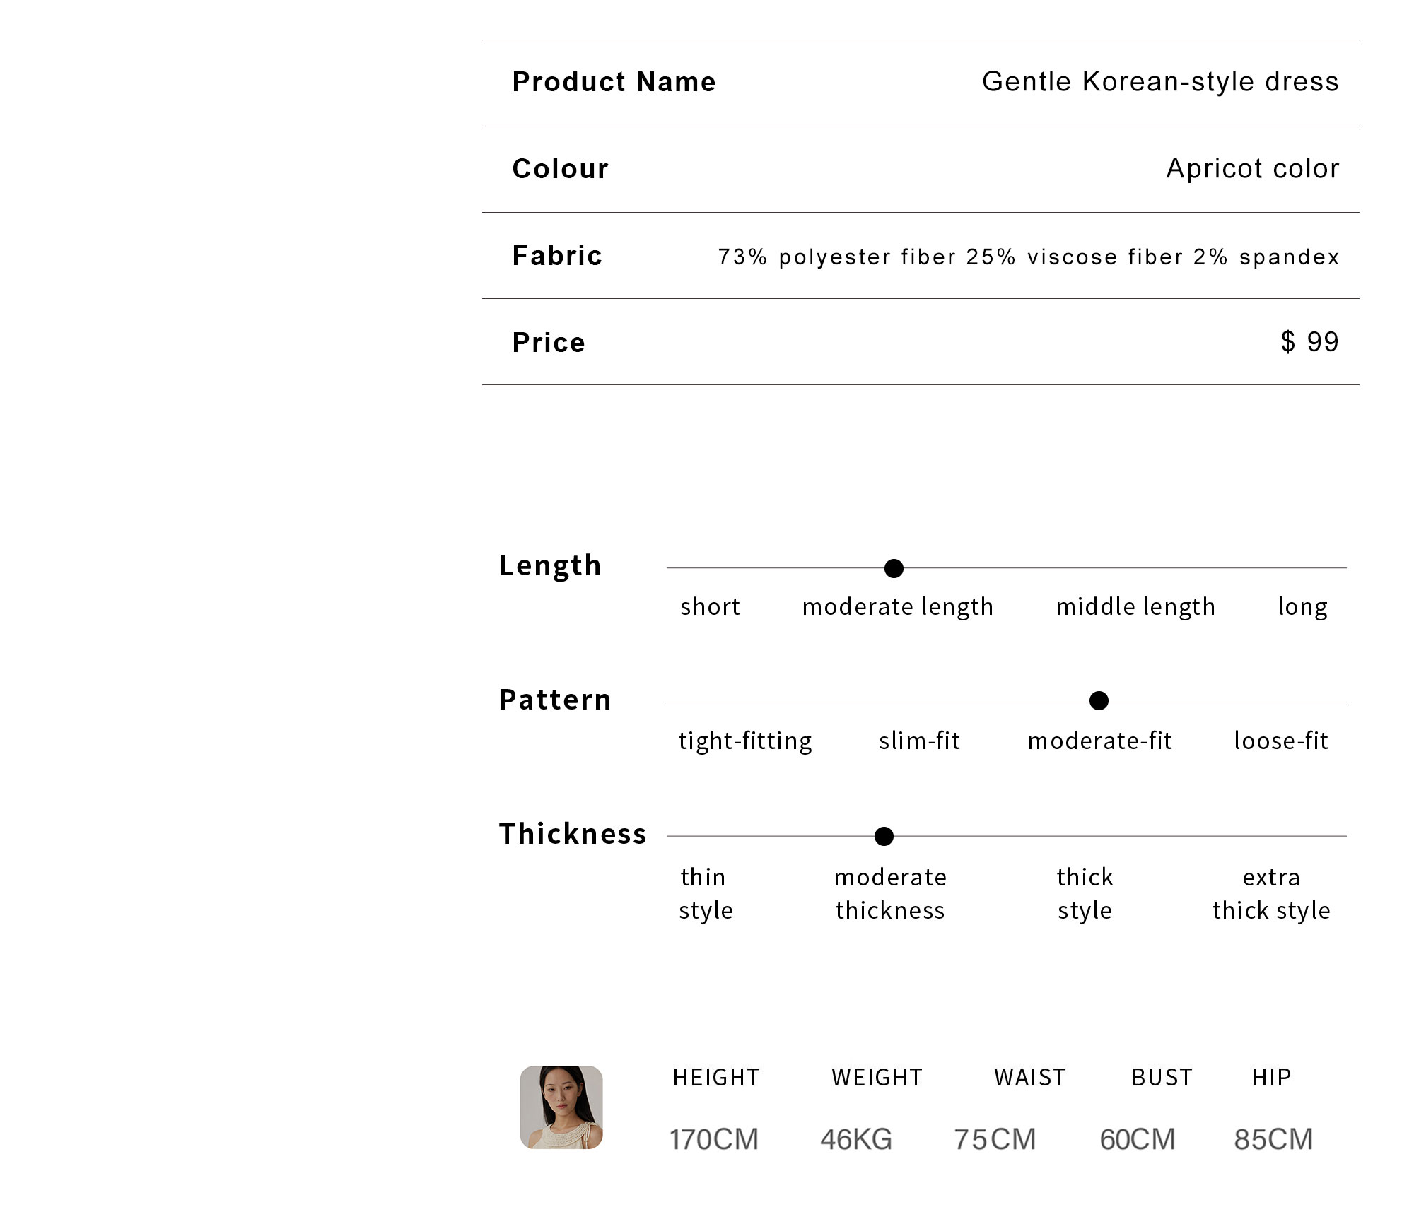The width and height of the screenshot is (1414, 1224).
Task: Click the Length slider black dot
Action: (894, 568)
